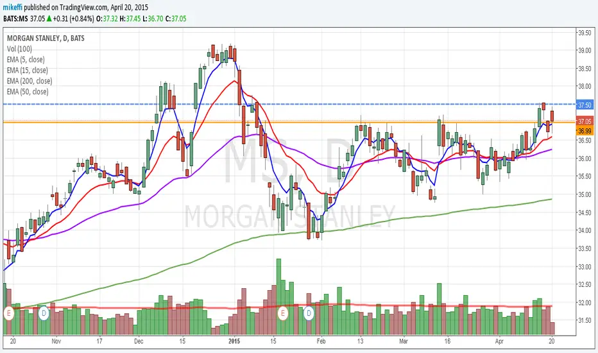Click the earnings 'E' marker before November
Image resolution: width=598 pixels, height=353 pixels.
click(x=9, y=314)
